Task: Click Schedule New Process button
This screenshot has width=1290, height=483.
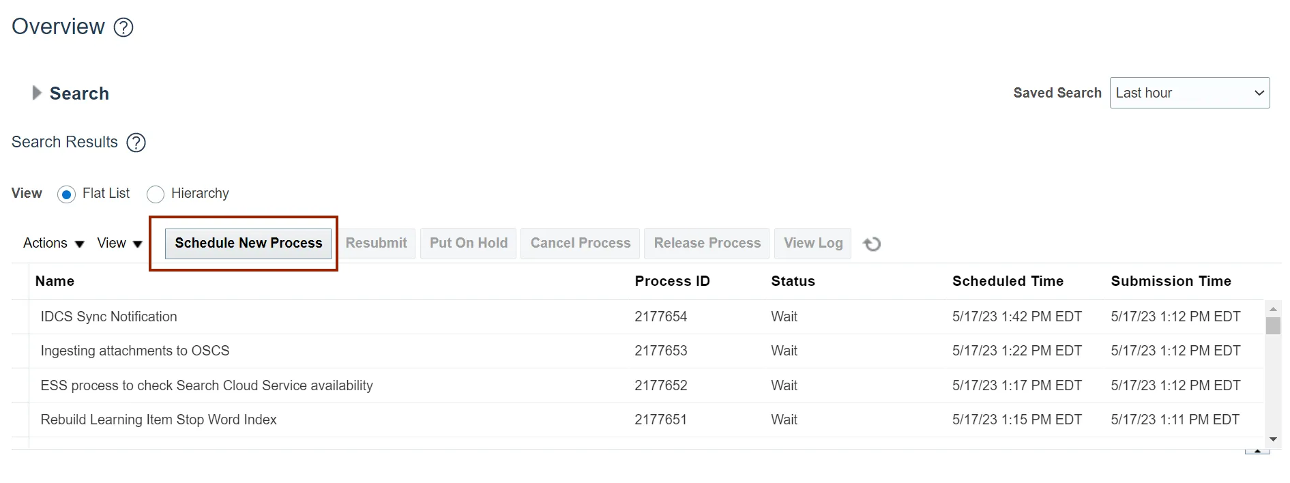Action: [248, 244]
